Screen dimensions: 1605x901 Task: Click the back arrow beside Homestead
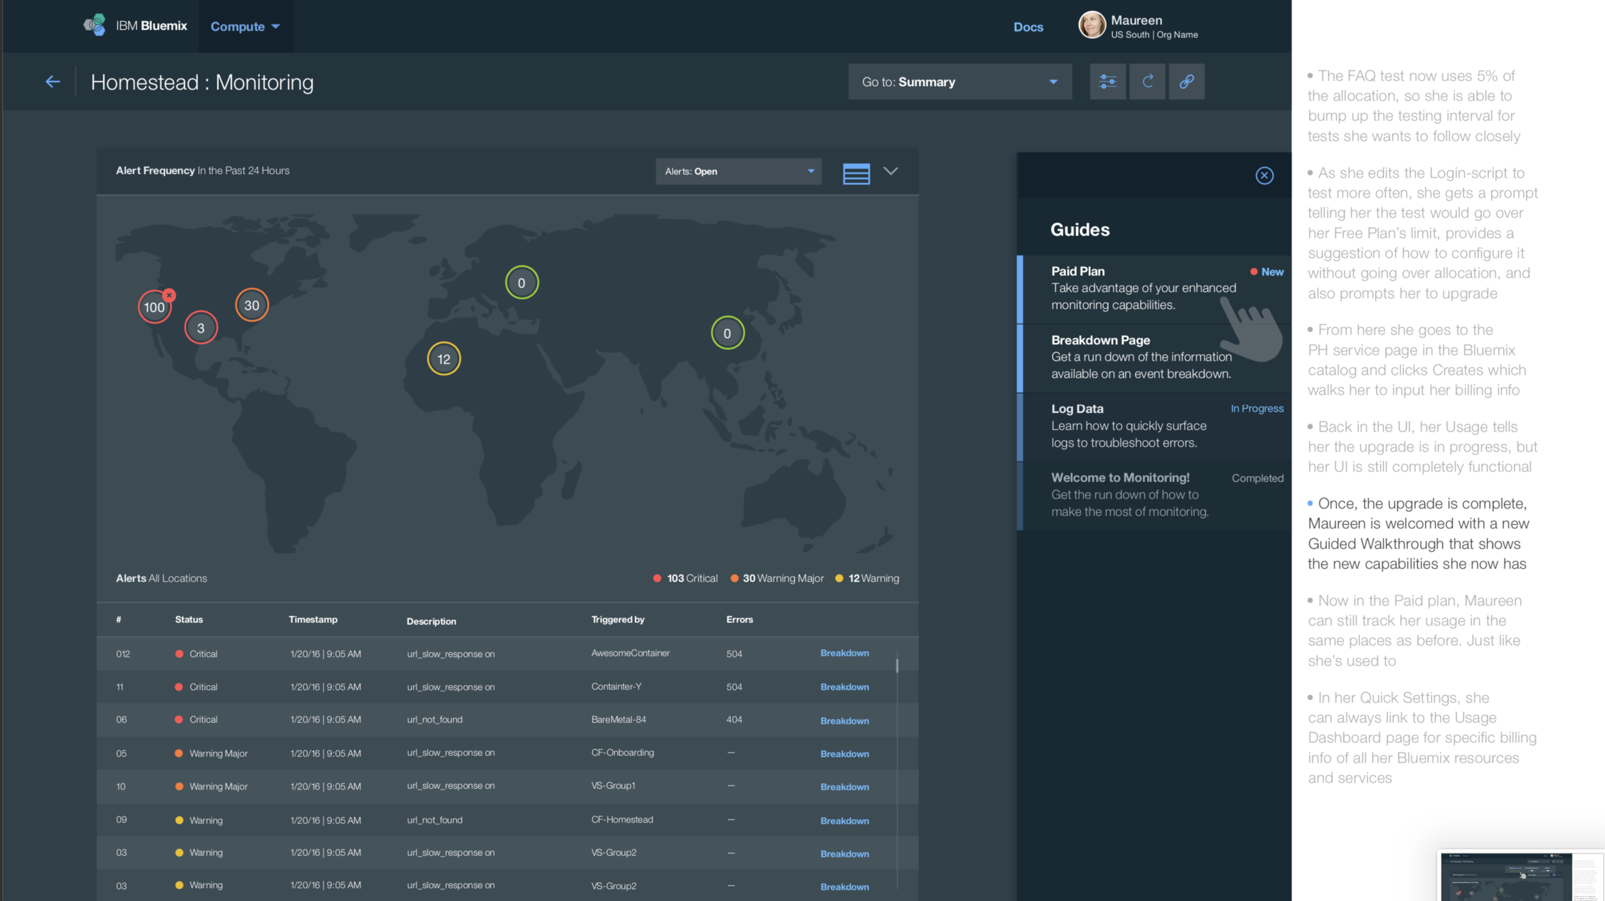pos(53,82)
